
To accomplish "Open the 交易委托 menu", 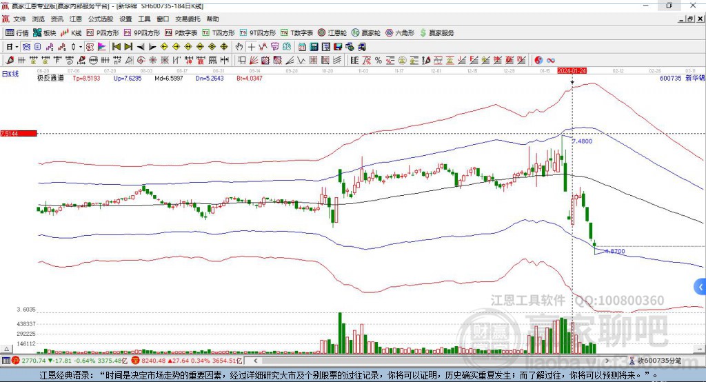I will (x=188, y=19).
